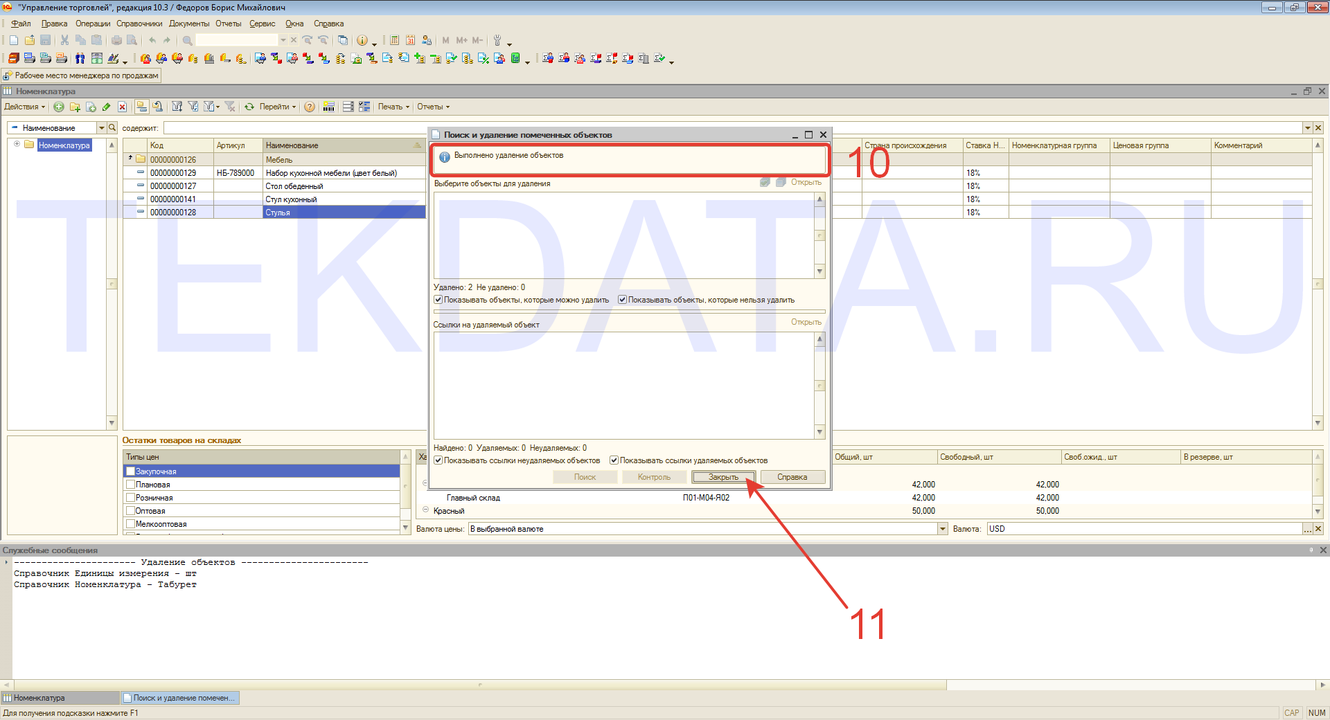Open the calculator icon in the toolbar
Viewport: 1330px width, 720px height.
(x=394, y=40)
